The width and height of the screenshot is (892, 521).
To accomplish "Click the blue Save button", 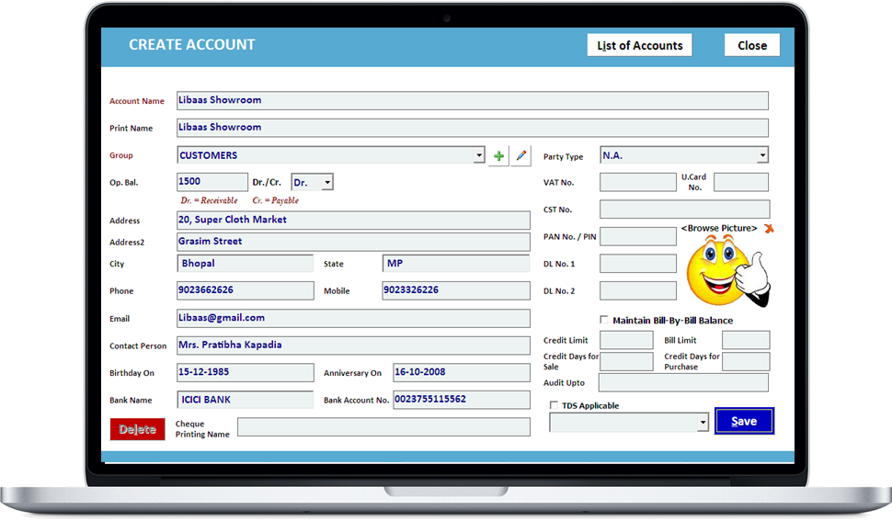I will [x=744, y=421].
